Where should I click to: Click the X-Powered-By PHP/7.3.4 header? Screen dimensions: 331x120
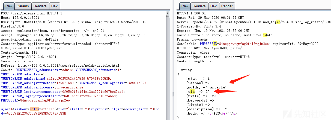pyautogui.click(x=196, y=26)
